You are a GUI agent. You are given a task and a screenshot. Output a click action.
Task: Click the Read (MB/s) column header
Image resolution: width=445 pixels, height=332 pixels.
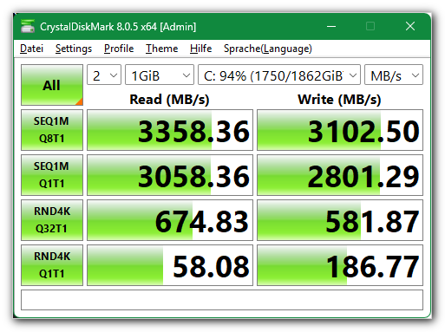pyautogui.click(x=169, y=100)
